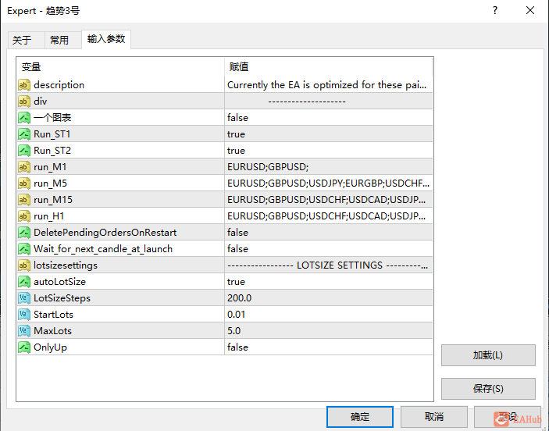Switch to the 关于 tab

[x=26, y=40]
